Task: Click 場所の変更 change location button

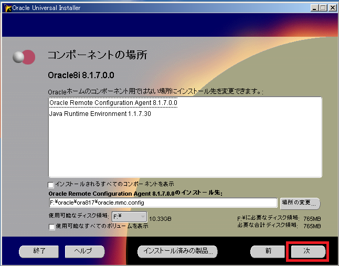Action: point(300,203)
